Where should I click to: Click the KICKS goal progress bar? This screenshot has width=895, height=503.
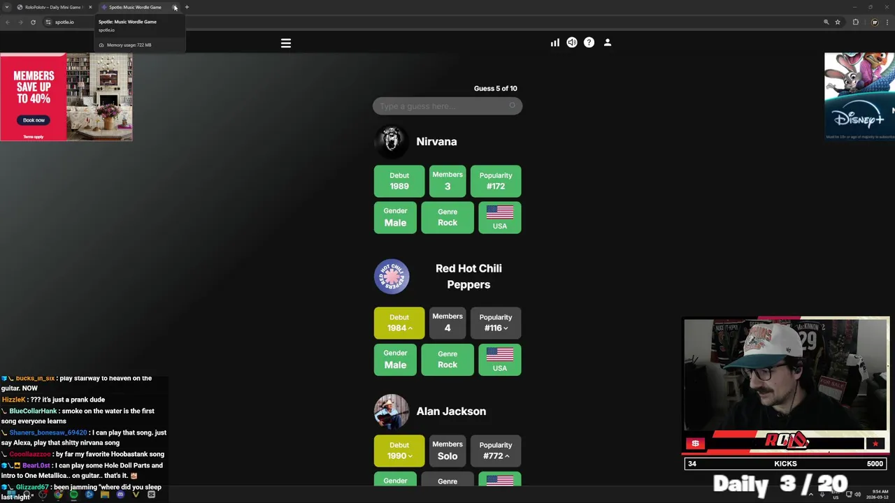(x=786, y=464)
